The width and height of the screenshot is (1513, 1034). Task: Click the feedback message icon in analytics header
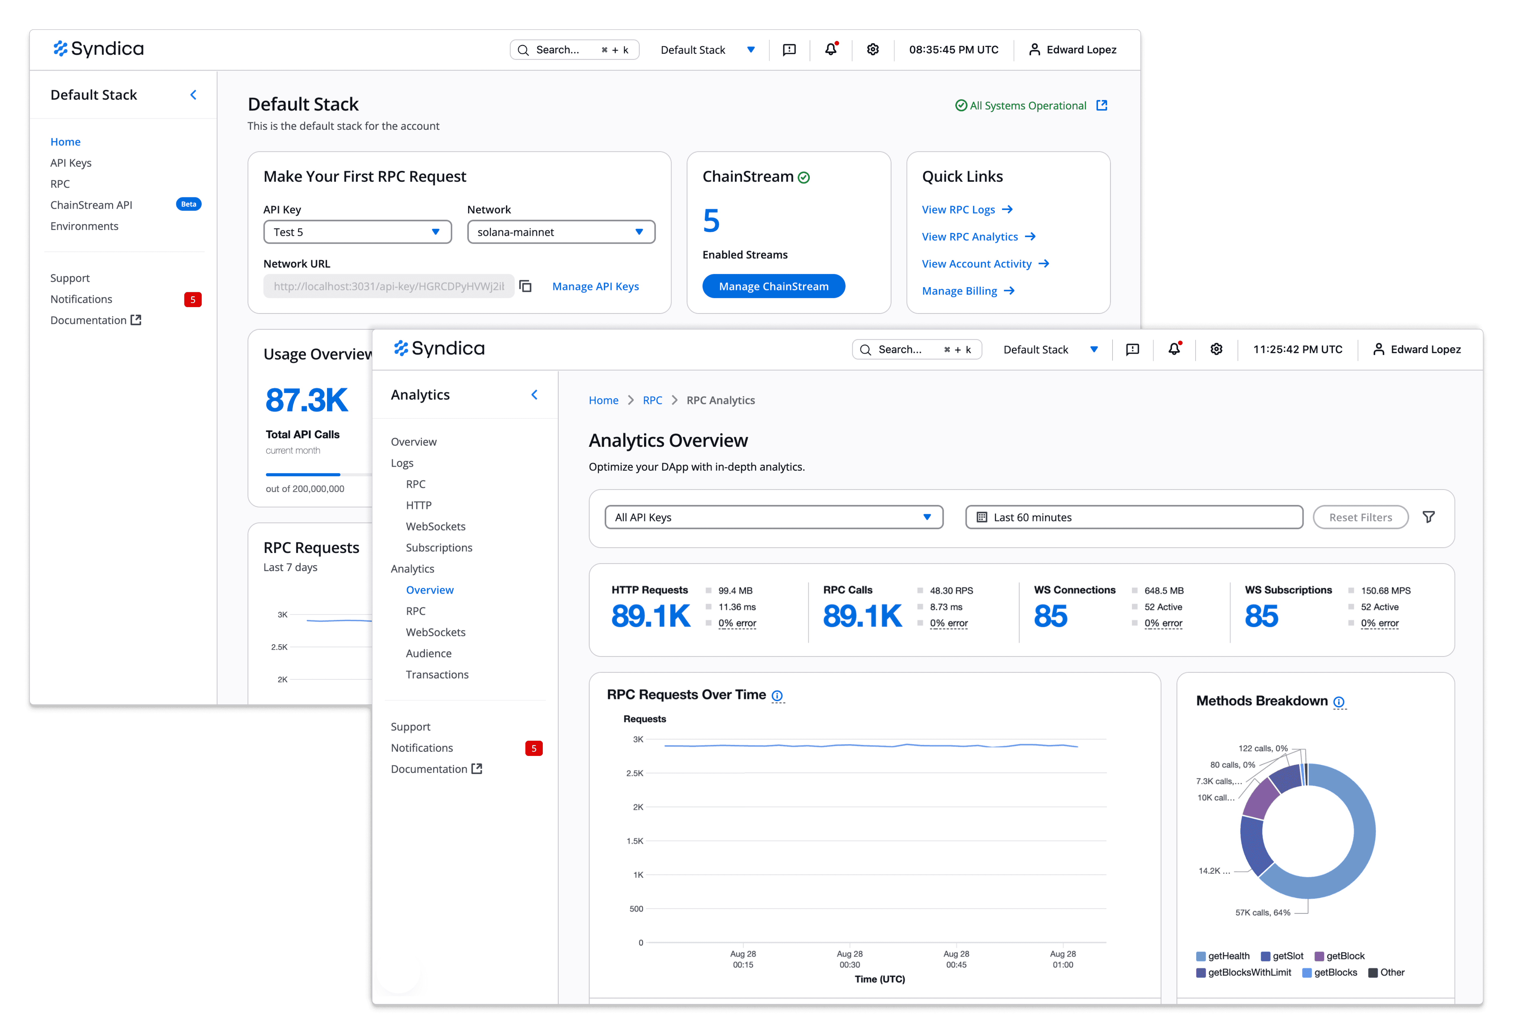tap(1132, 349)
